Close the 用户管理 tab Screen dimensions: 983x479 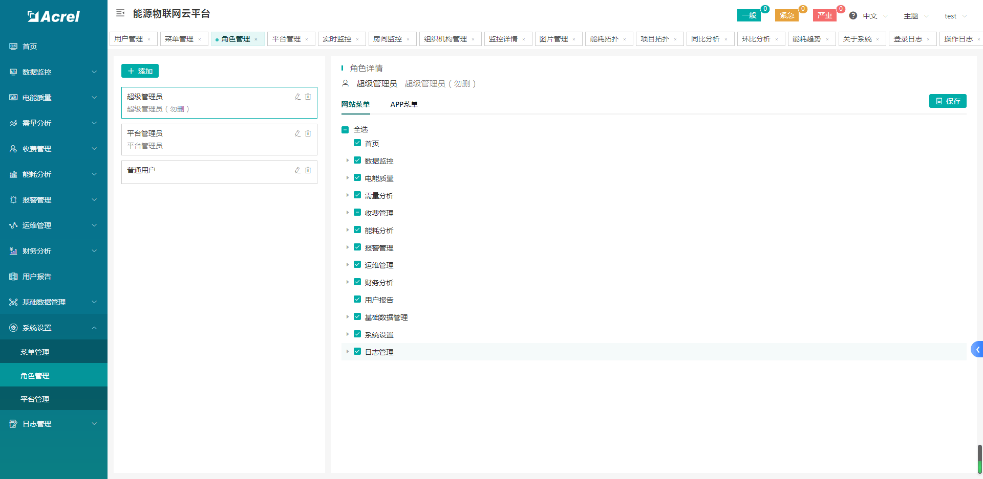pos(149,39)
